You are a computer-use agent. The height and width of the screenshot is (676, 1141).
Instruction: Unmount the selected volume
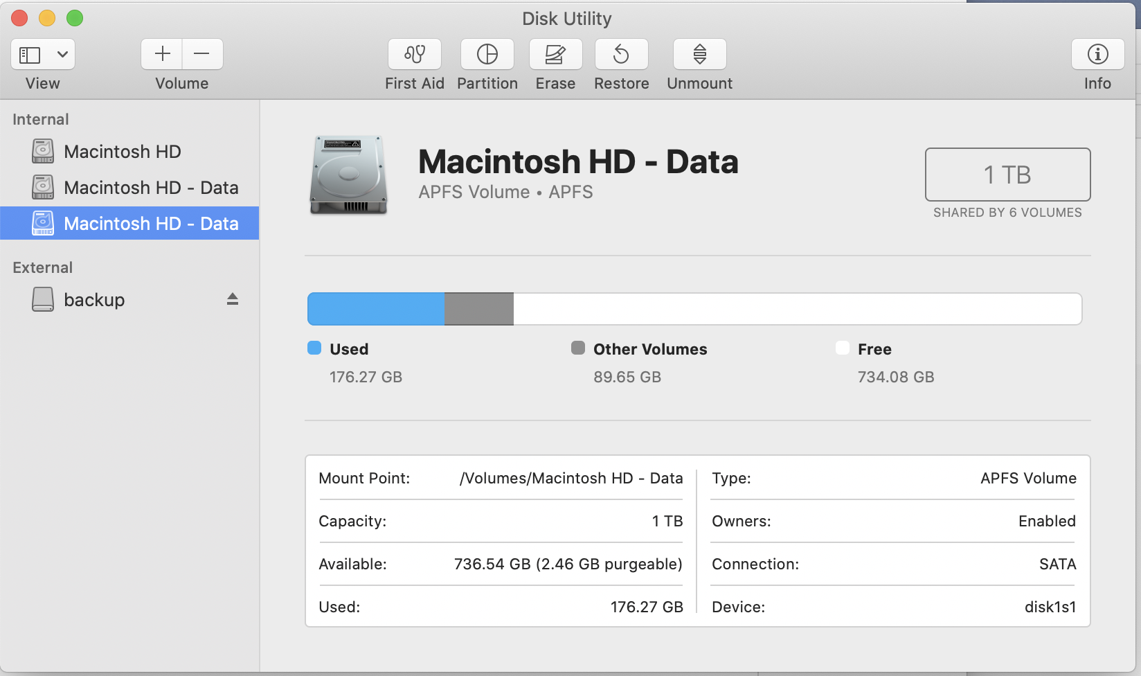[x=700, y=54]
